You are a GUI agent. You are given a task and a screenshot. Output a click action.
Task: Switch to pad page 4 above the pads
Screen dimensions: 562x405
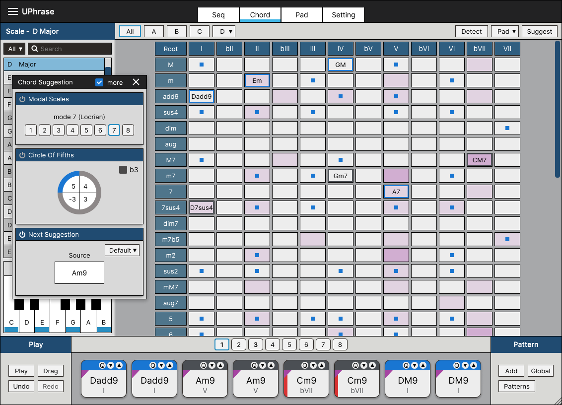273,345
